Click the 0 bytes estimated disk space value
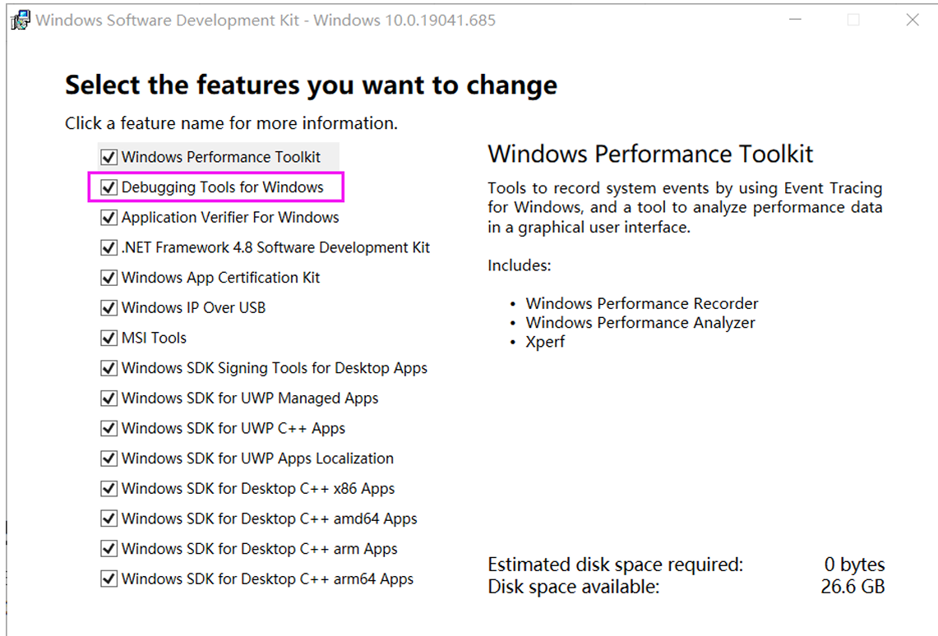The width and height of the screenshot is (938, 636). pos(854,565)
